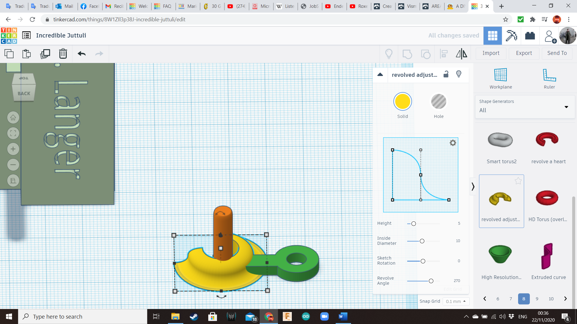Image resolution: width=577 pixels, height=324 pixels.
Task: Open sketch settings gear icon
Action: pos(453,143)
